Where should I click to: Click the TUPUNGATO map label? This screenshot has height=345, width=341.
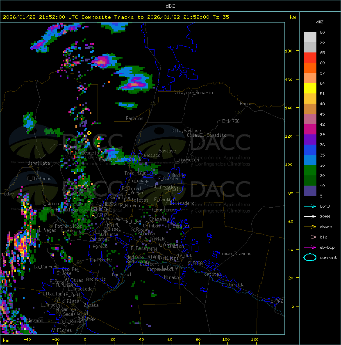[66, 285]
